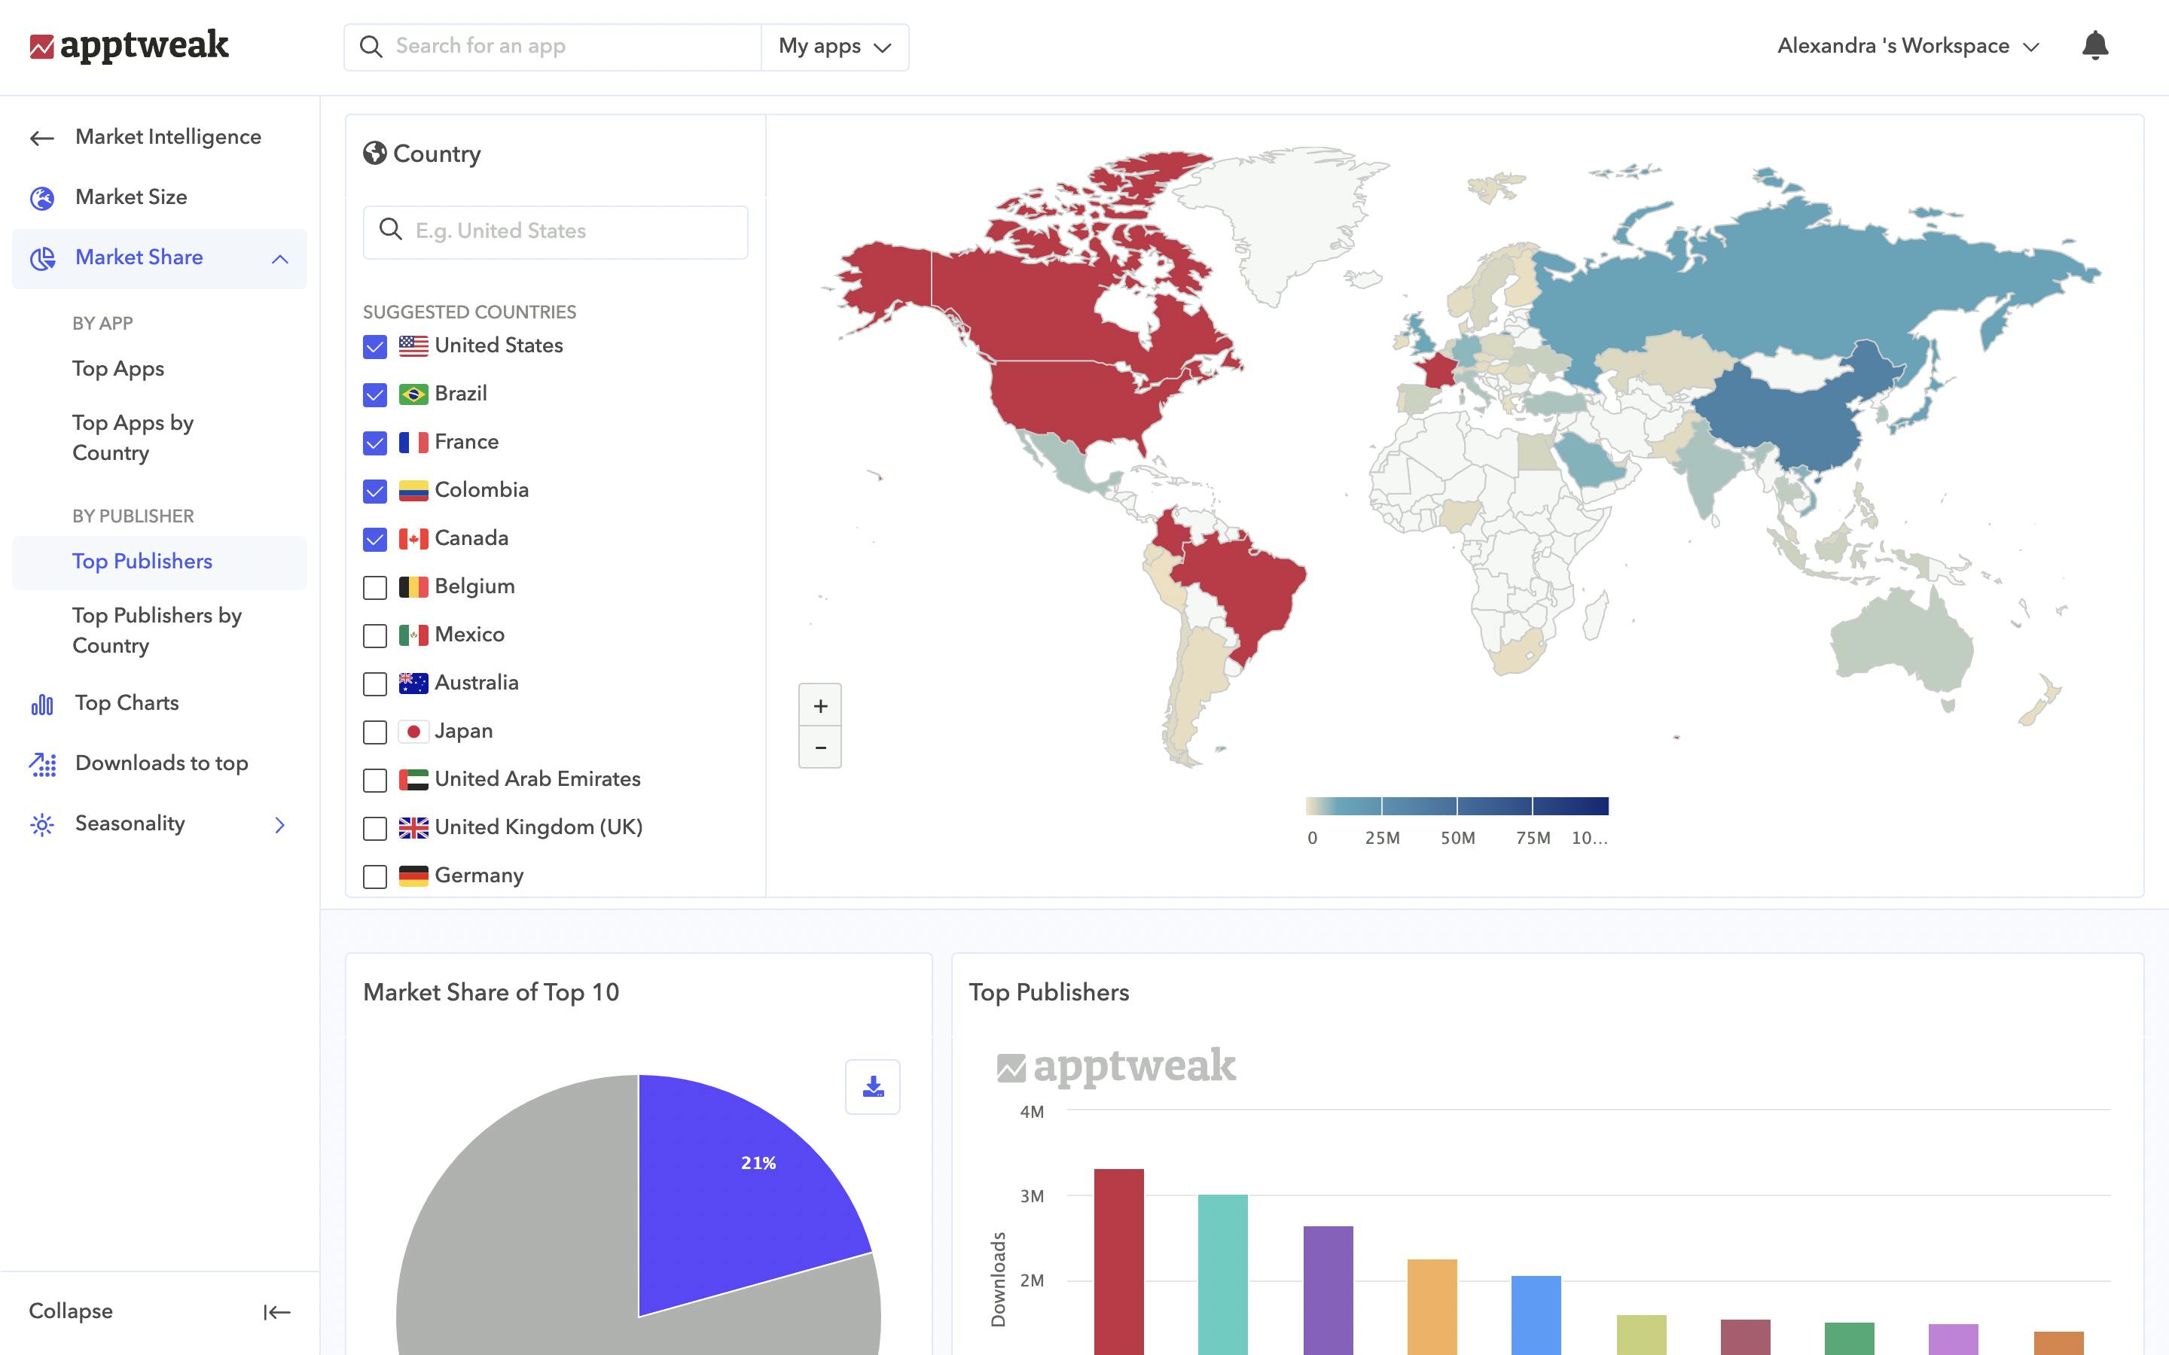Enable the Belgium country checkbox
The height and width of the screenshot is (1355, 2169).
[x=374, y=588]
